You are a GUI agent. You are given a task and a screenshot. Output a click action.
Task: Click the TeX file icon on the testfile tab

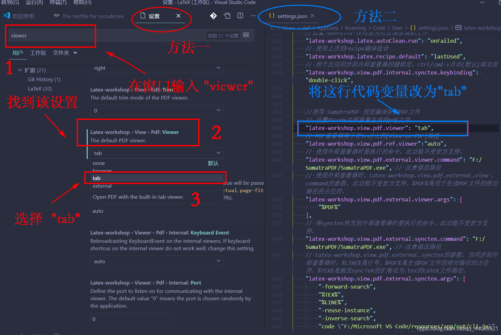coord(57,15)
